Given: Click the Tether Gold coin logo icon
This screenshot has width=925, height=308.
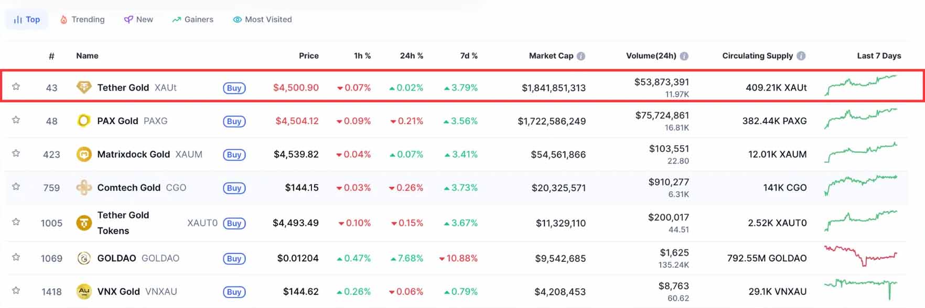Looking at the screenshot, I should point(84,87).
